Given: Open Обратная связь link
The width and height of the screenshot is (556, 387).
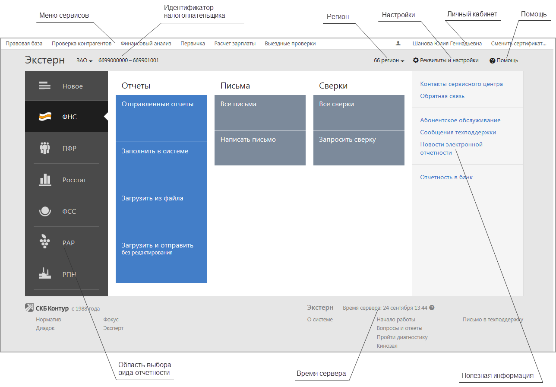Looking at the screenshot, I should click(442, 96).
